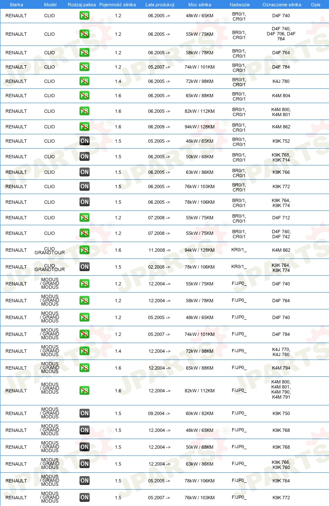Click petrol icon in Modus K4M 794 row
329x506 pixels.
tap(85, 368)
